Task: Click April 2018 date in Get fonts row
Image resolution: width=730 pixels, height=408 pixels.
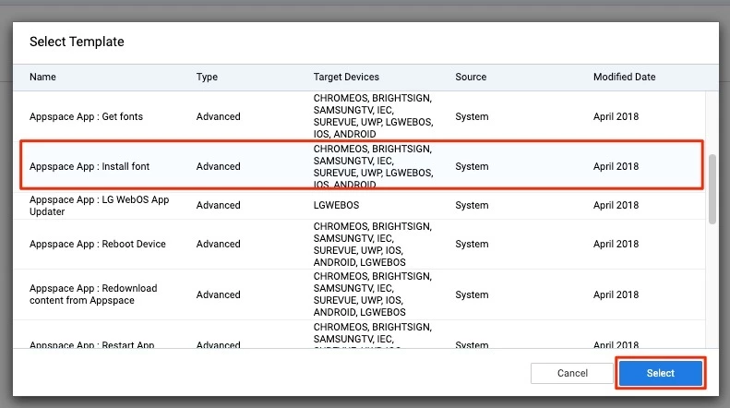Action: 616,116
